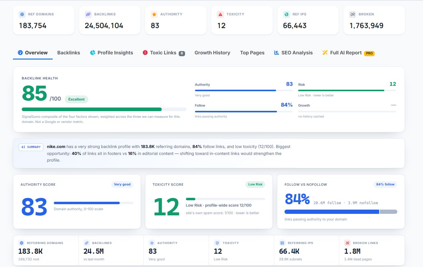
Task: Click the follow vs nofollow split bar
Action: [x=341, y=212]
